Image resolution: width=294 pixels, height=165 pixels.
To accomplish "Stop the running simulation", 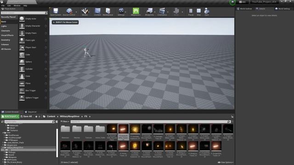I will pyautogui.click(x=199, y=11).
